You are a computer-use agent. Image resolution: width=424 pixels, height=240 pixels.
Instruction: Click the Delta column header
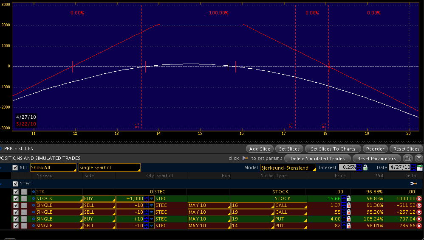tap(410, 176)
